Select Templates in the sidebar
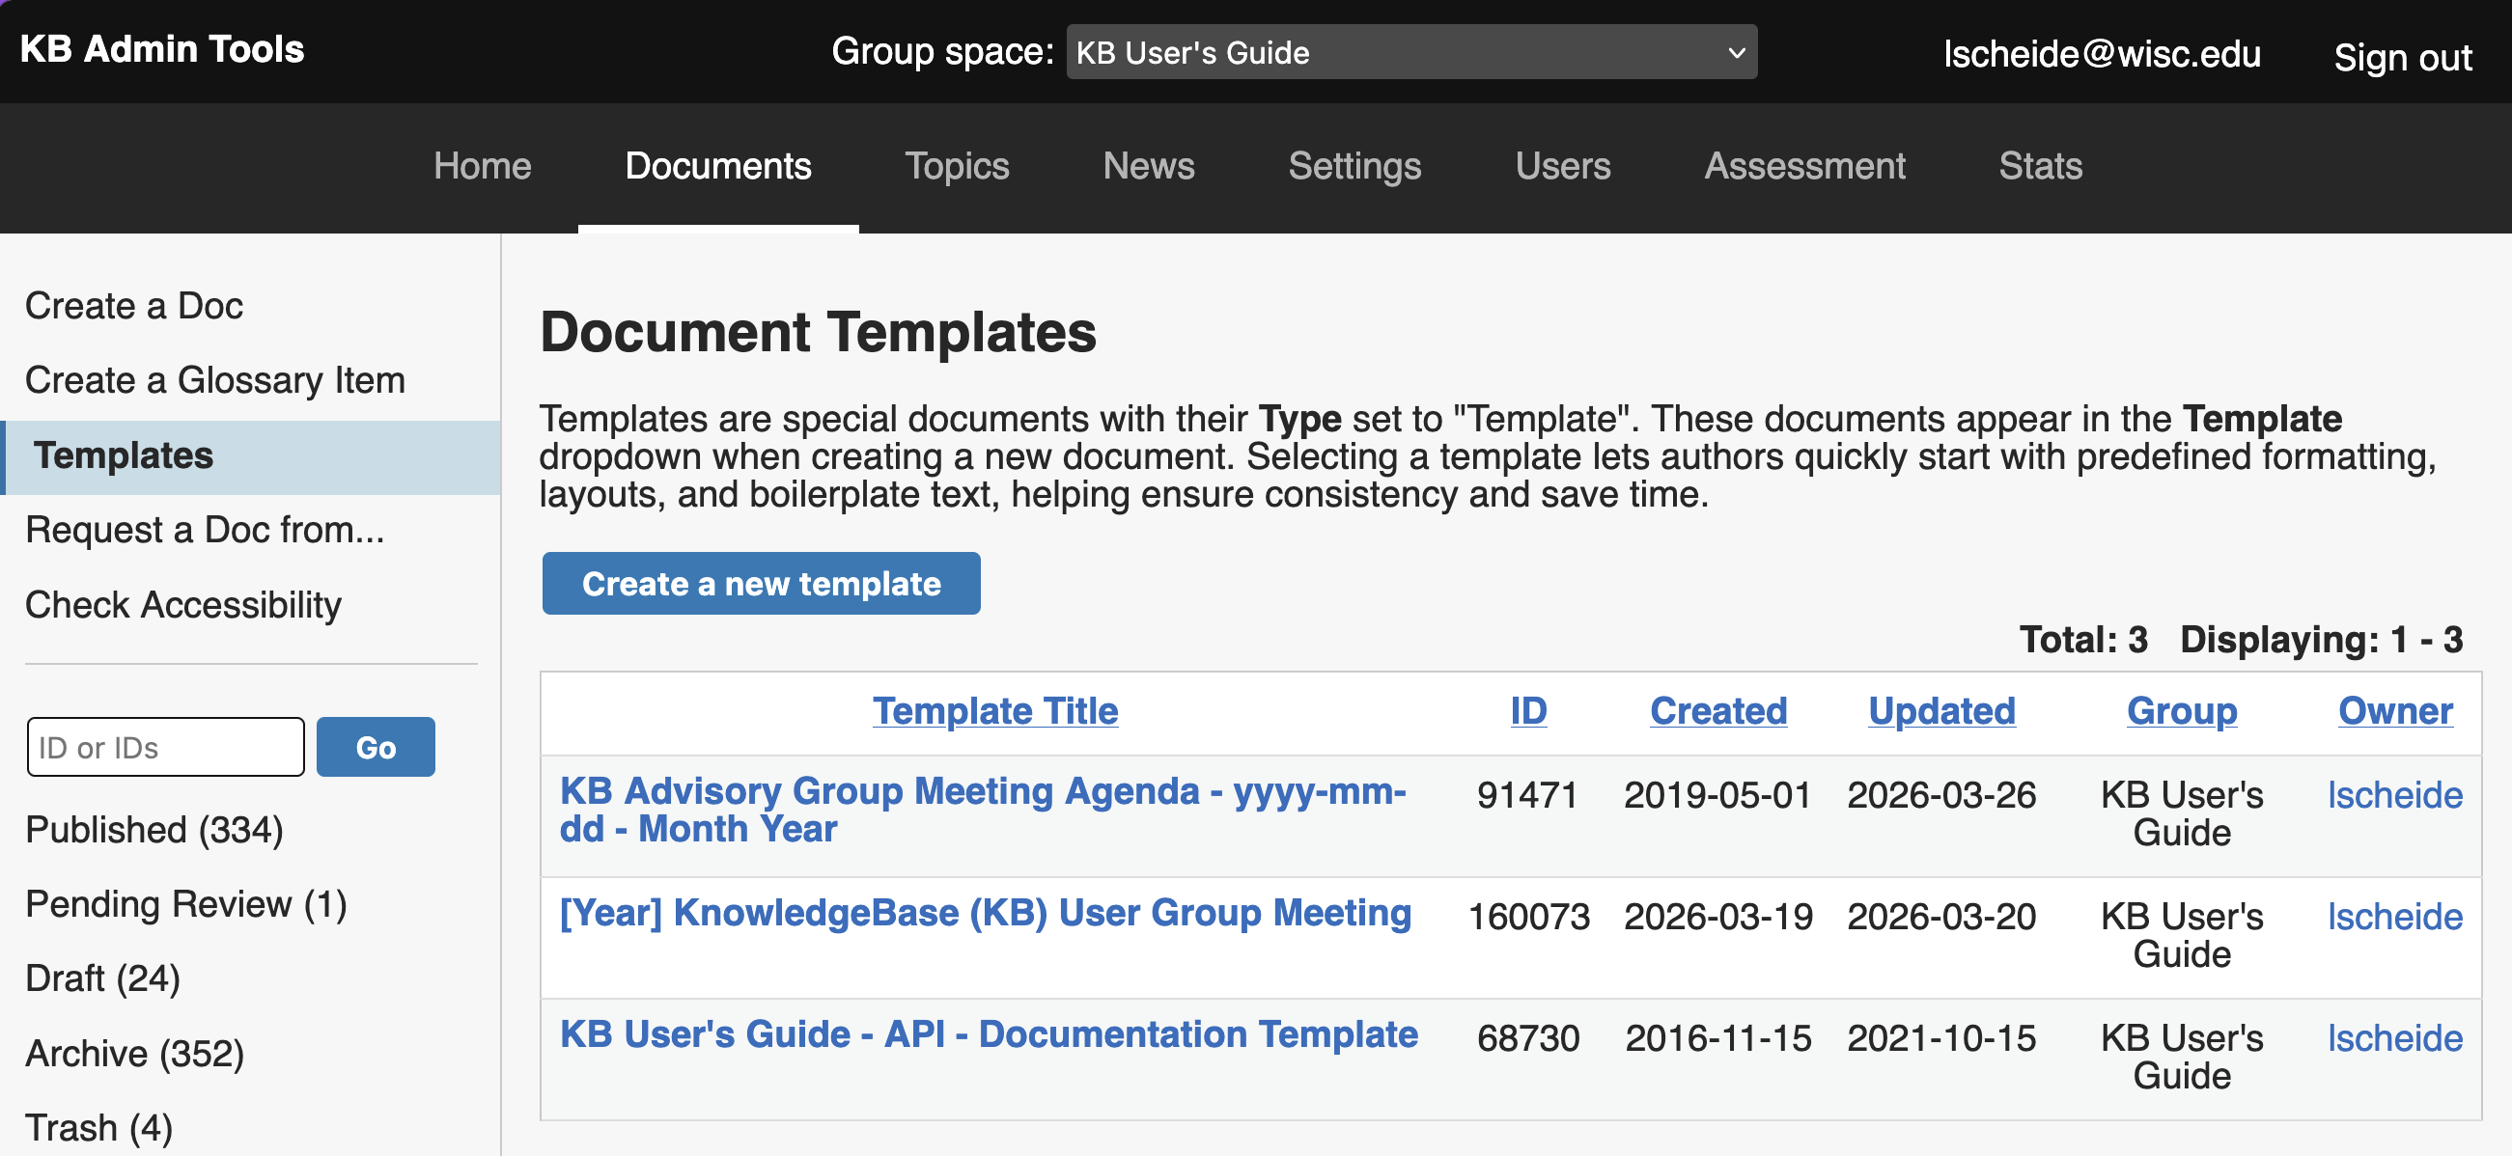Viewport: 2512px width, 1156px height. point(252,456)
